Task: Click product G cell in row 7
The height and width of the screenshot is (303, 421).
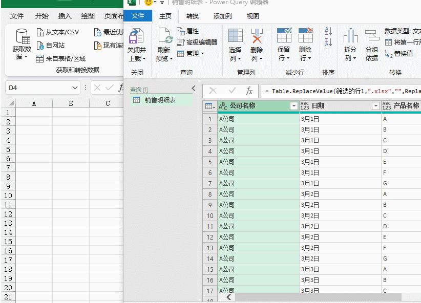Action: click(x=401, y=183)
